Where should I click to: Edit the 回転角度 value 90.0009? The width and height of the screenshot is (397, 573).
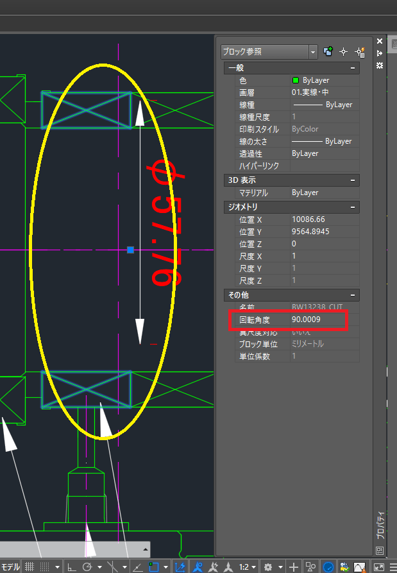[x=325, y=320]
